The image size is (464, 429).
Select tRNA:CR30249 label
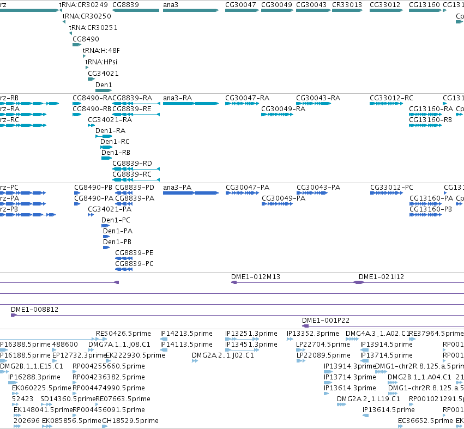83,5
